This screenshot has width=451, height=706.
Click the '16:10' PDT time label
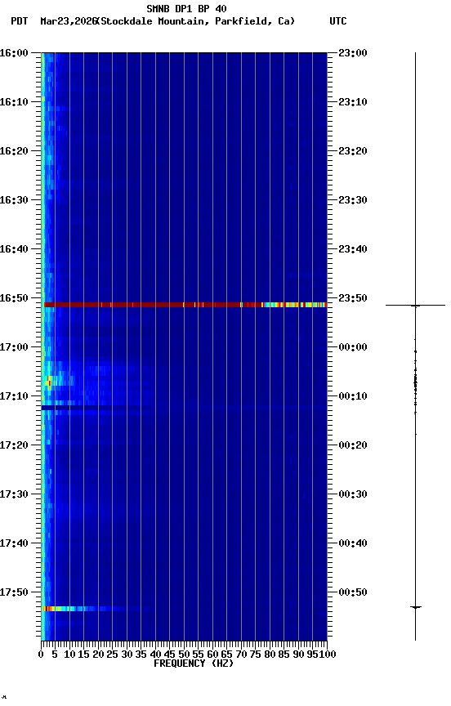pos(14,102)
